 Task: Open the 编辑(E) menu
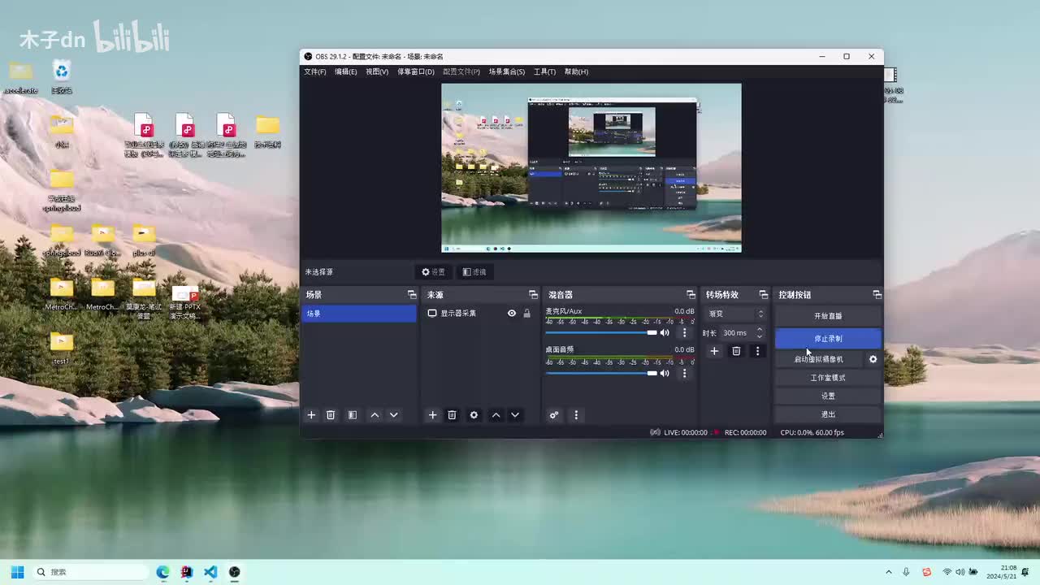[346, 71]
